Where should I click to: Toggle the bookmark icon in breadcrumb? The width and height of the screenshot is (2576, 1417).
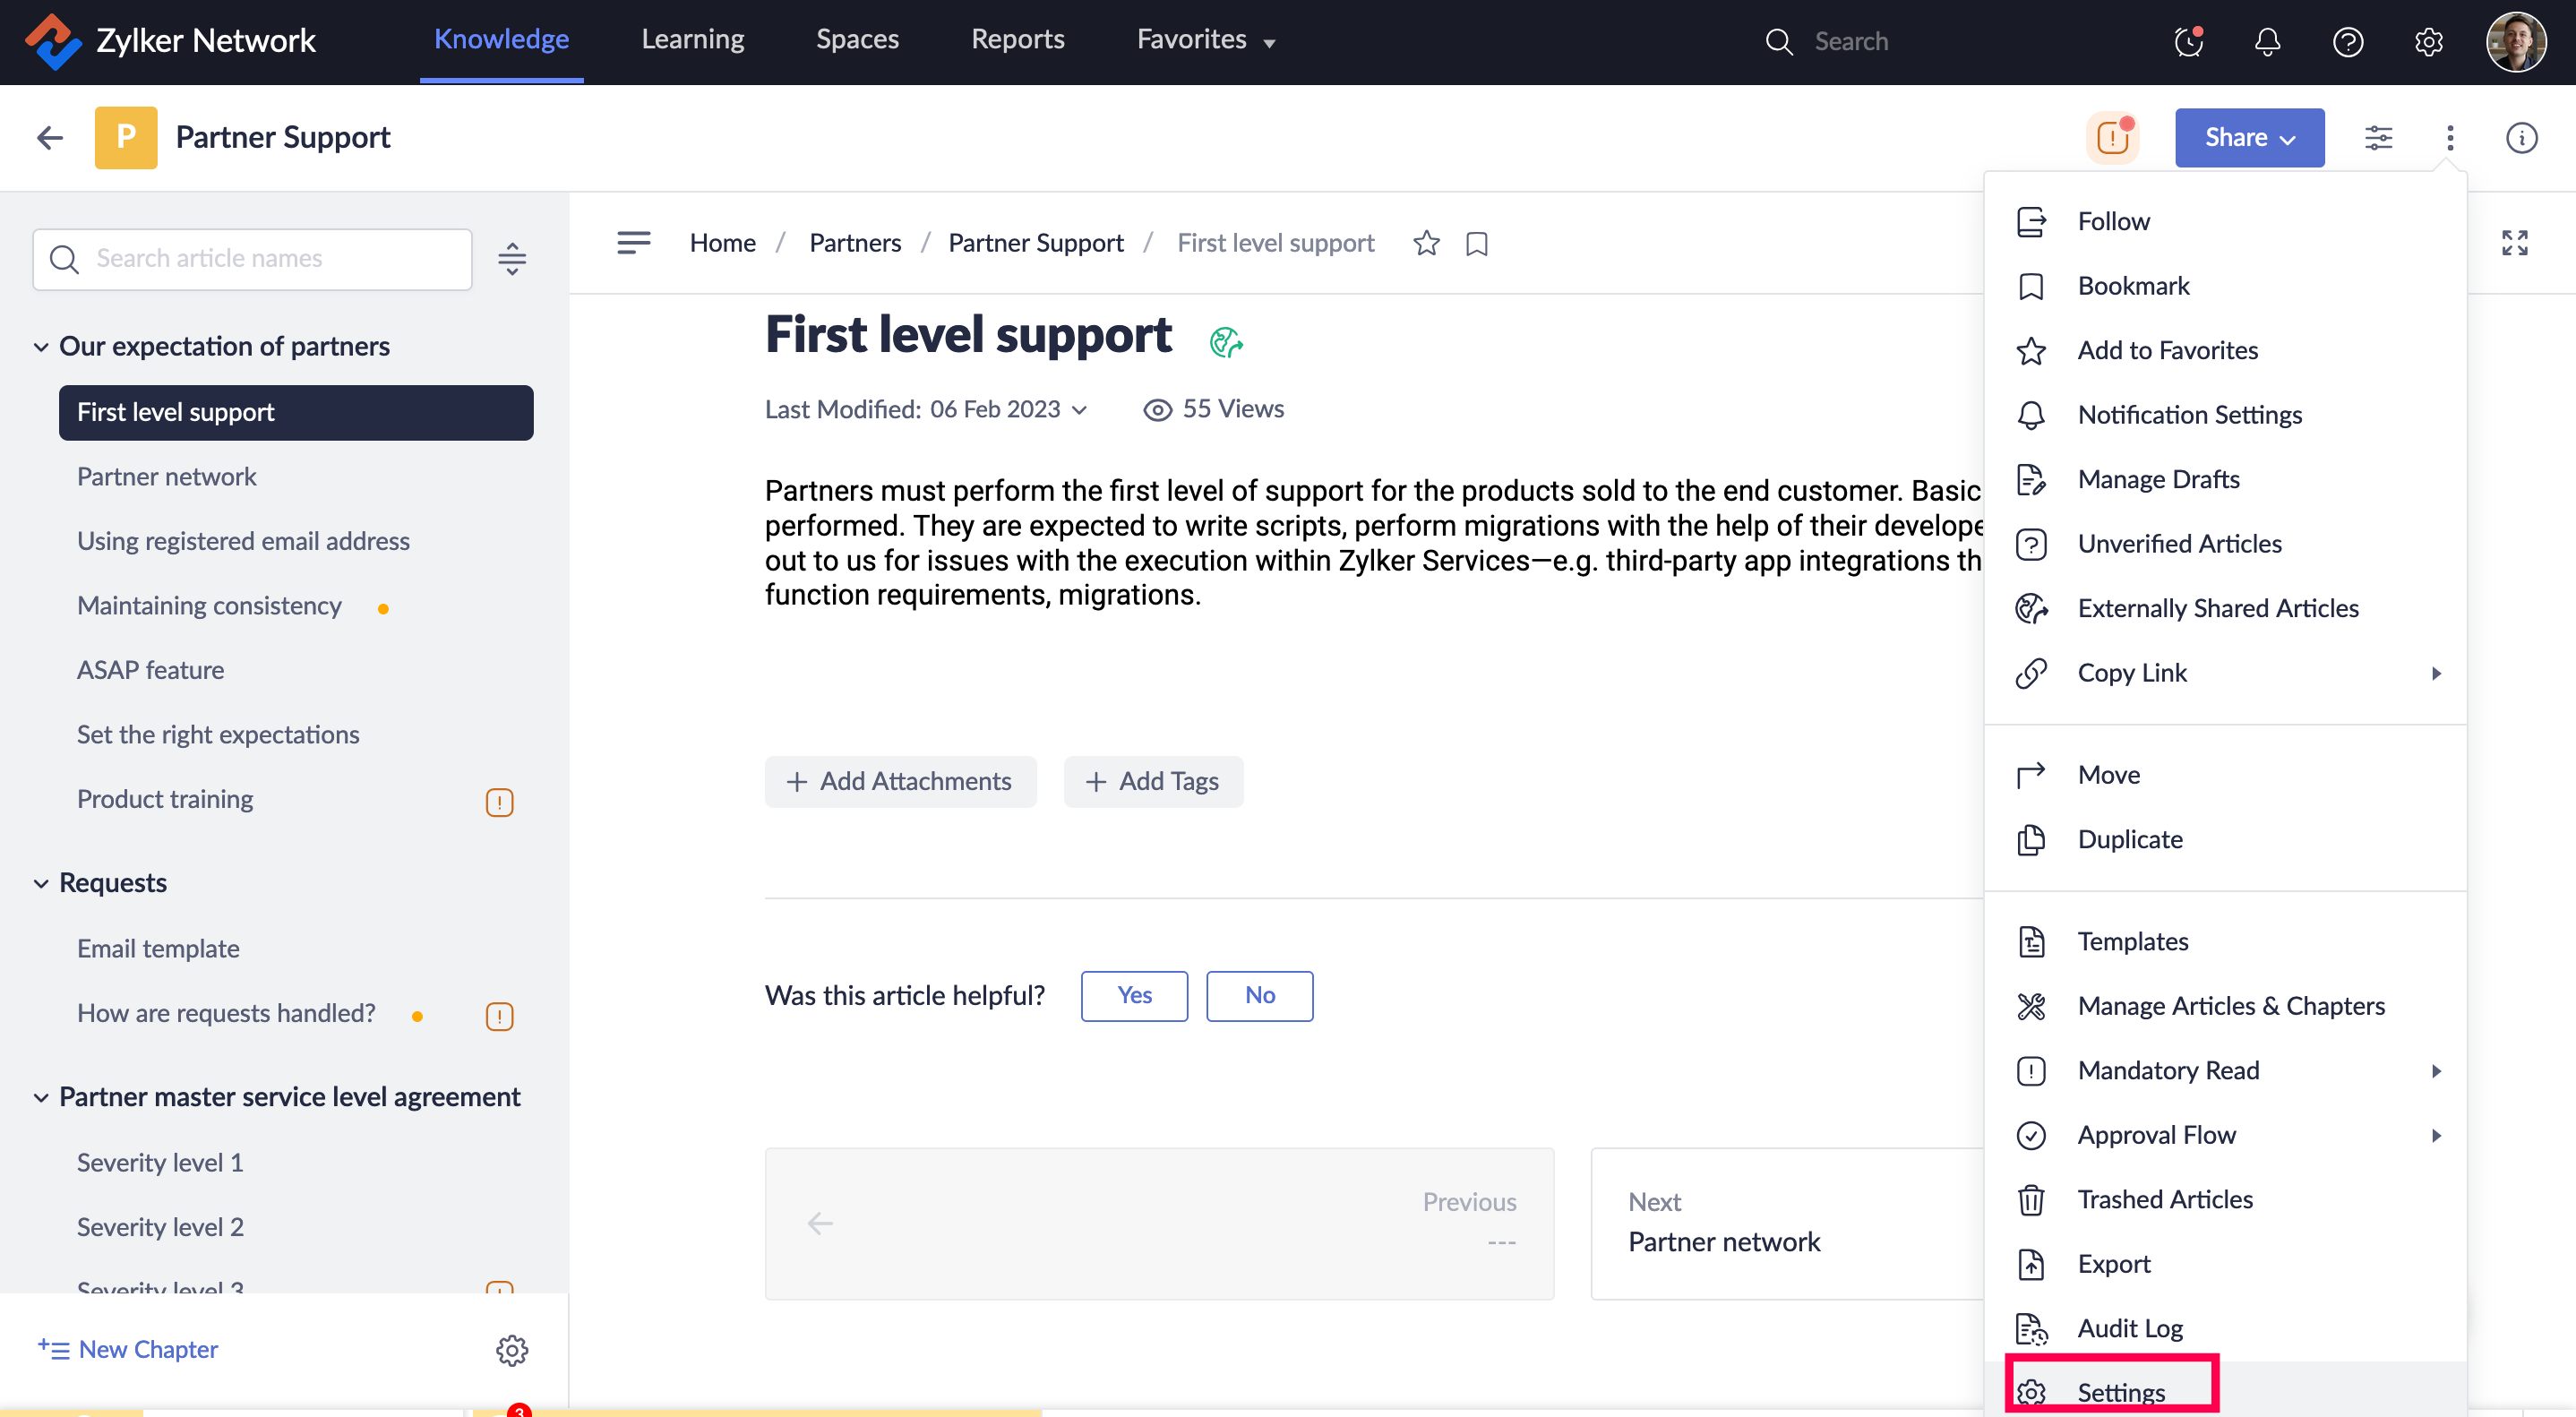click(1476, 243)
